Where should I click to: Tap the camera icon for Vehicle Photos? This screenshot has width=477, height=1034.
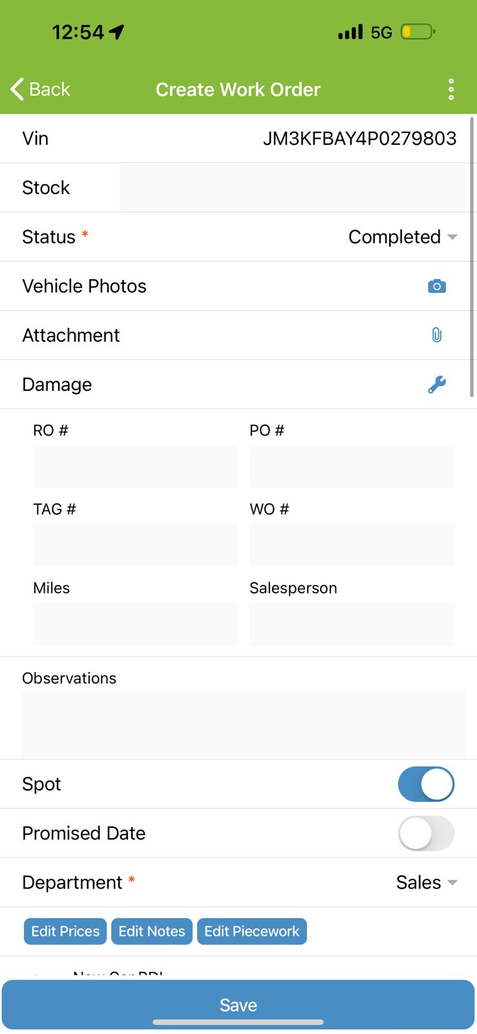[x=437, y=286]
